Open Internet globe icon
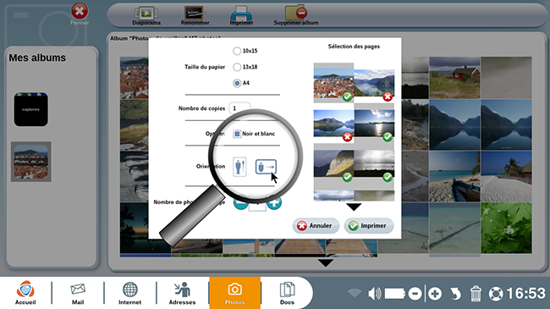 129,293
